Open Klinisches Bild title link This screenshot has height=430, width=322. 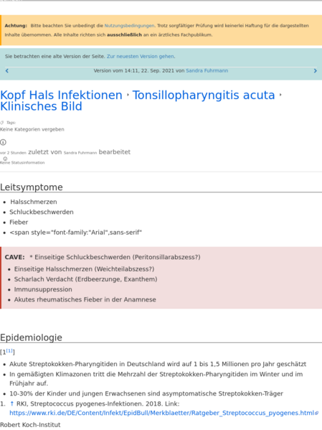point(41,106)
